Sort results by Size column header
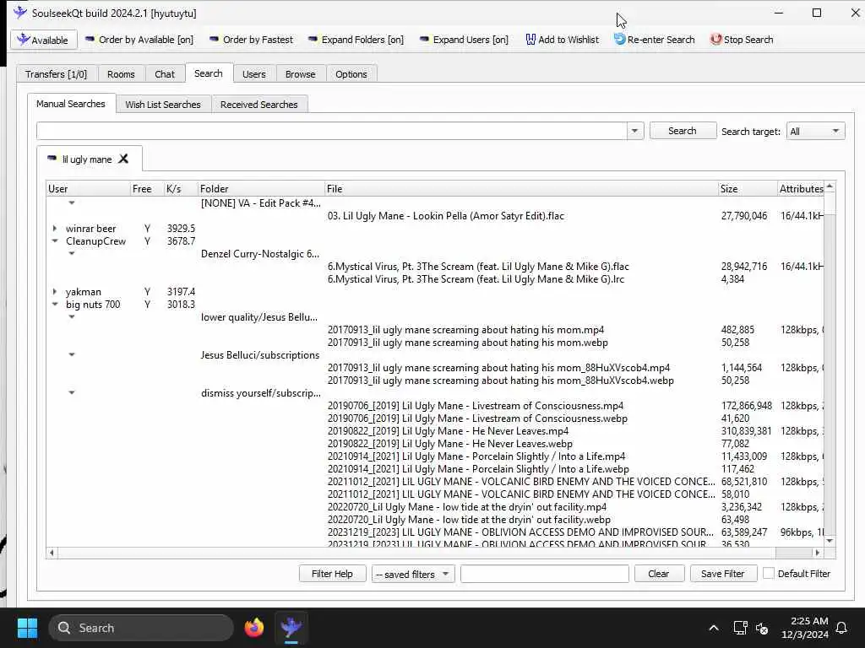 coord(748,188)
